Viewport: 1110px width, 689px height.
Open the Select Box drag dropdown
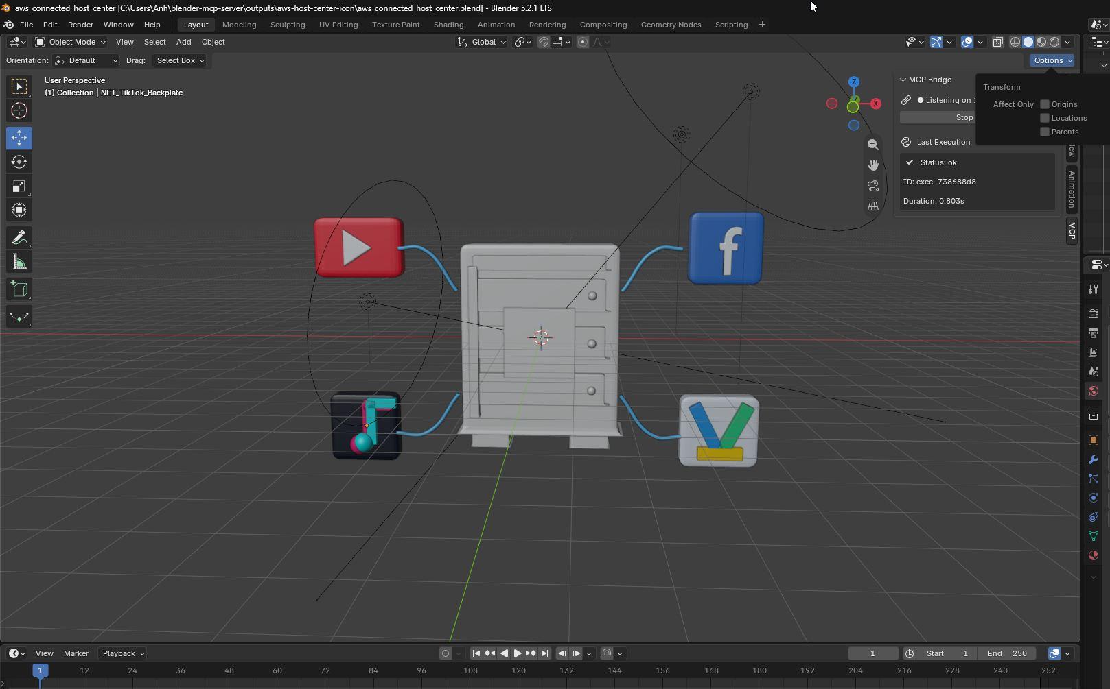[x=180, y=60]
